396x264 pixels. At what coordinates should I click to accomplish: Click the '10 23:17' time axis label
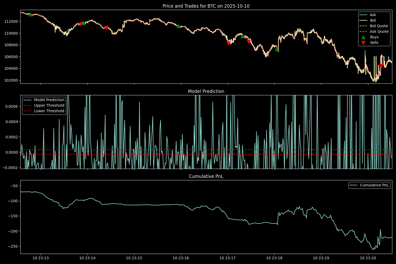[x=228, y=258]
